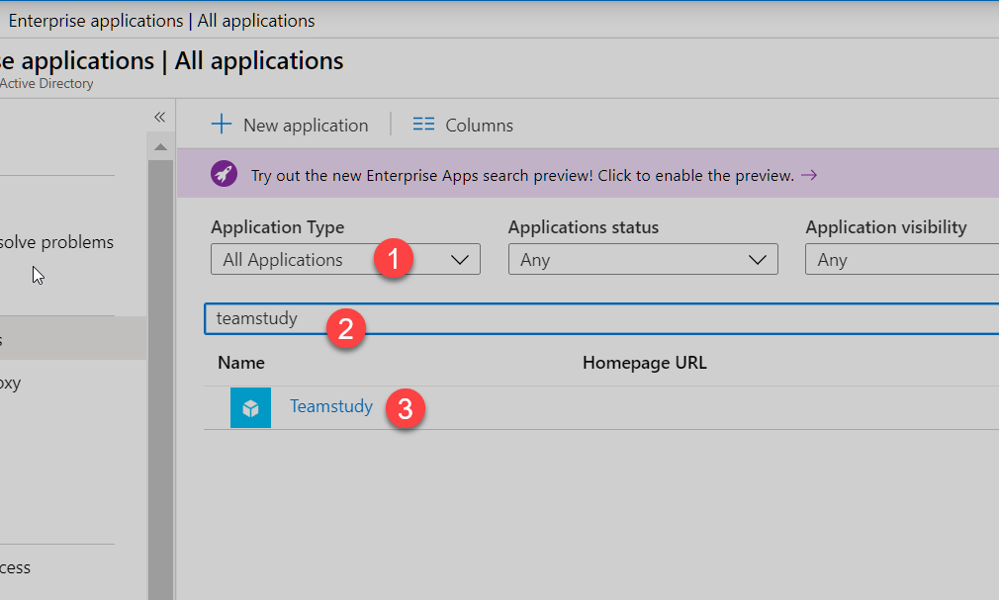
Task: Click the sidebar scroll-up arrow
Action: (159, 148)
